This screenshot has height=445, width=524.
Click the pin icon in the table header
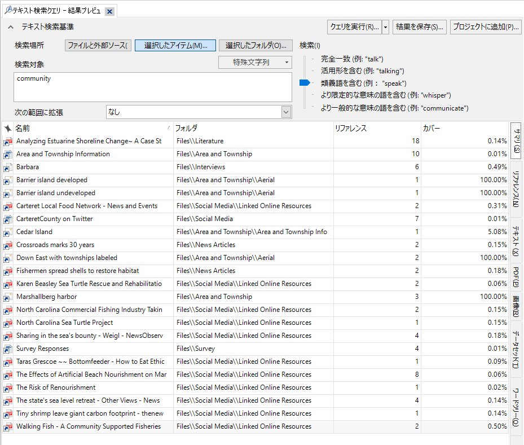(x=8, y=128)
